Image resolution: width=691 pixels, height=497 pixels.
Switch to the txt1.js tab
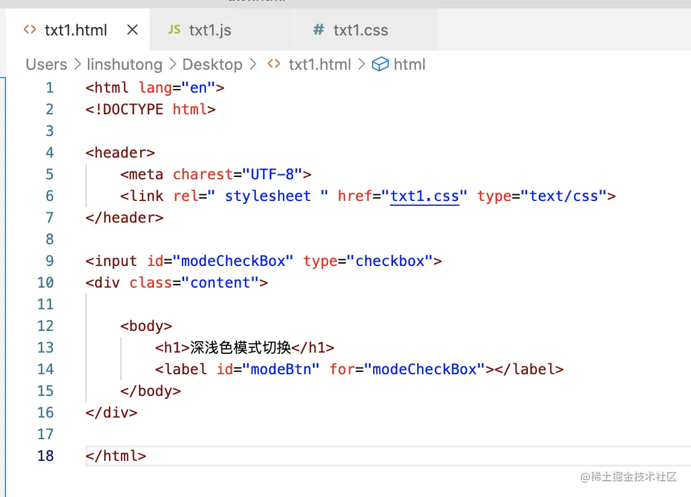209,30
